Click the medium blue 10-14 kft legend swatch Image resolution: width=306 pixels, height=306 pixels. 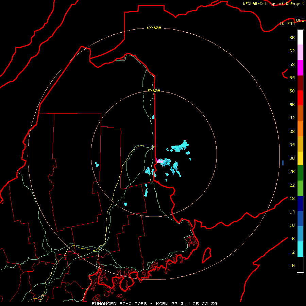[x=300, y=219]
